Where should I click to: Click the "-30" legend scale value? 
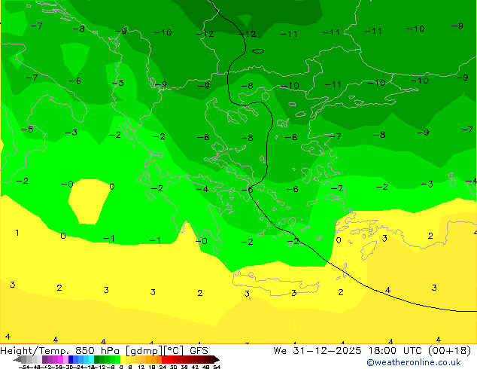click(x=68, y=367)
